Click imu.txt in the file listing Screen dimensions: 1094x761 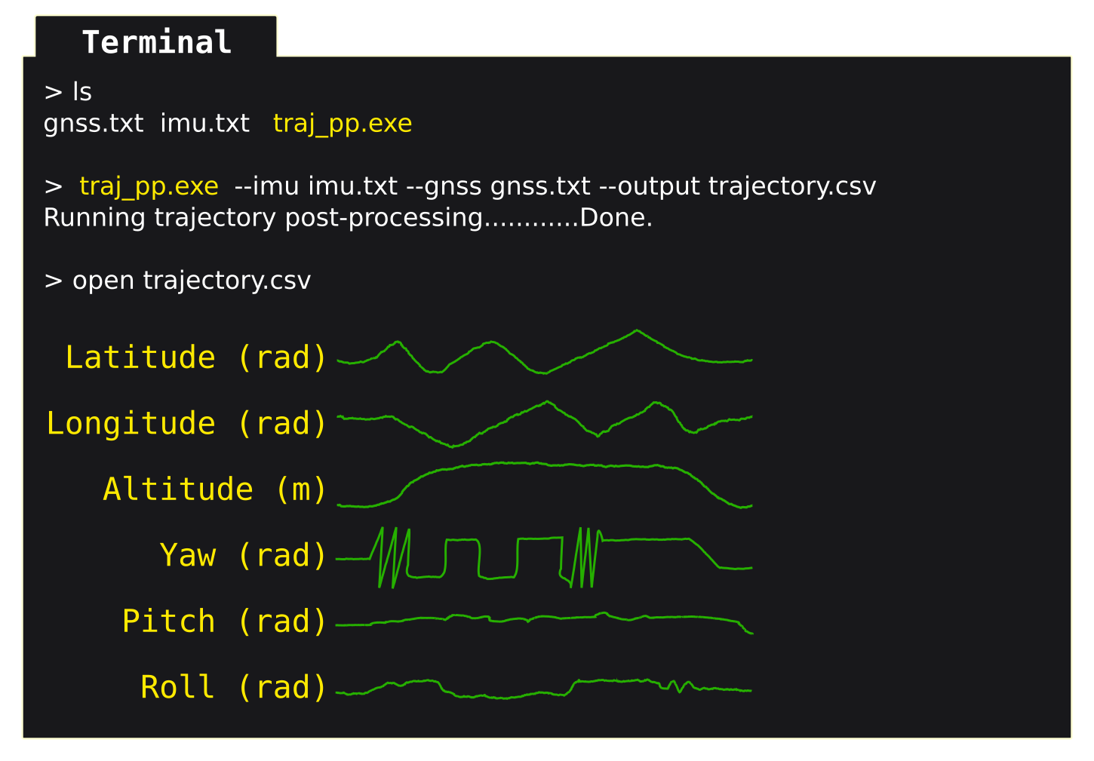coord(205,124)
